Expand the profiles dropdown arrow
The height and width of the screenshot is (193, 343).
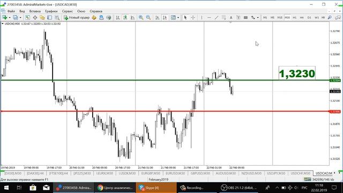point(20,18)
